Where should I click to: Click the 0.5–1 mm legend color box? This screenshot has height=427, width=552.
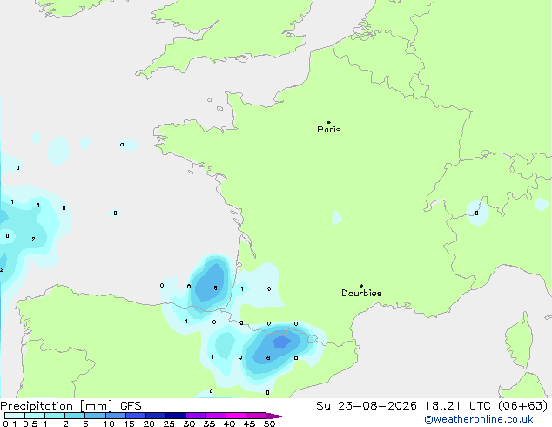click(x=35, y=416)
